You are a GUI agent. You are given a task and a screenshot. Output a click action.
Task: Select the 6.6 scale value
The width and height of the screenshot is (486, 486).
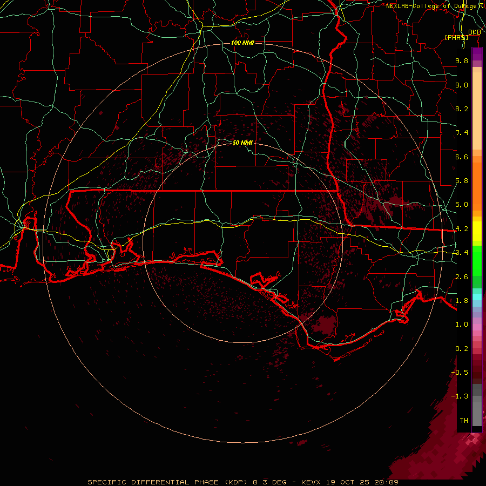click(462, 157)
